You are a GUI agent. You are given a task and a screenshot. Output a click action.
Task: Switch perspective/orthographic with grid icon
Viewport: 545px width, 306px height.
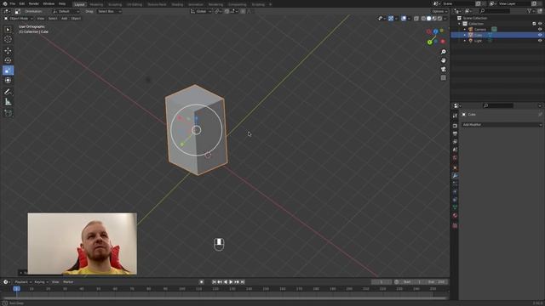click(x=443, y=77)
